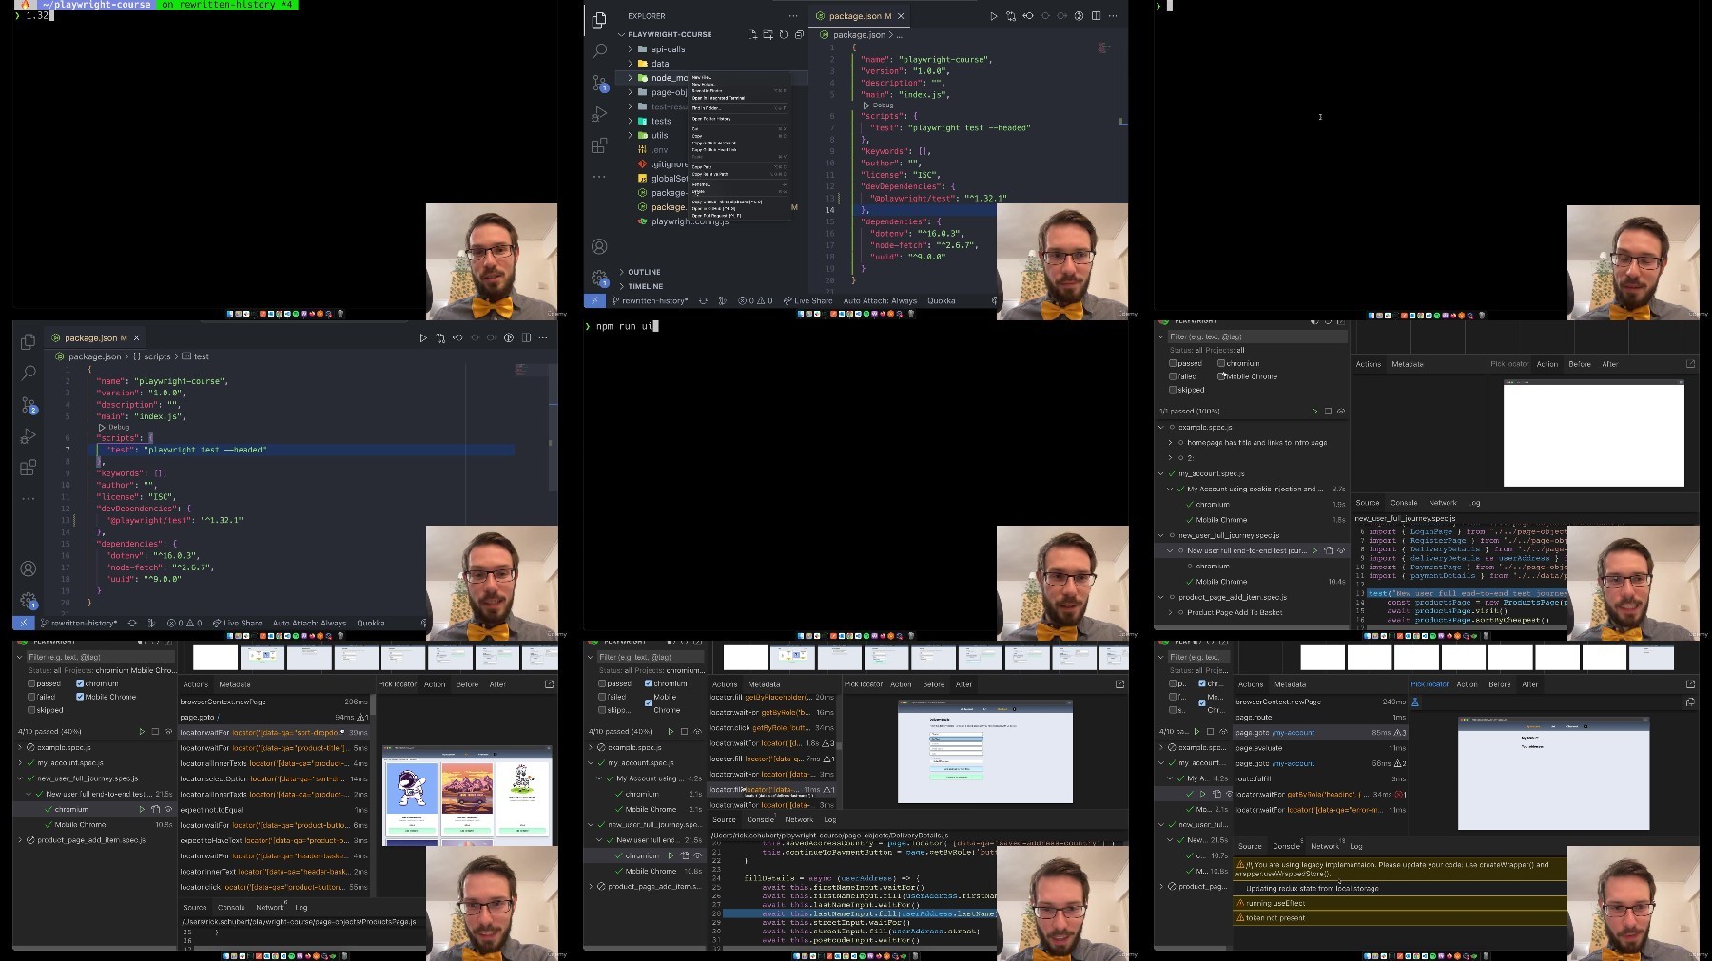Click Quokka in status bar, VS Code frame without Explorer
The image size is (1712, 961).
(371, 623)
